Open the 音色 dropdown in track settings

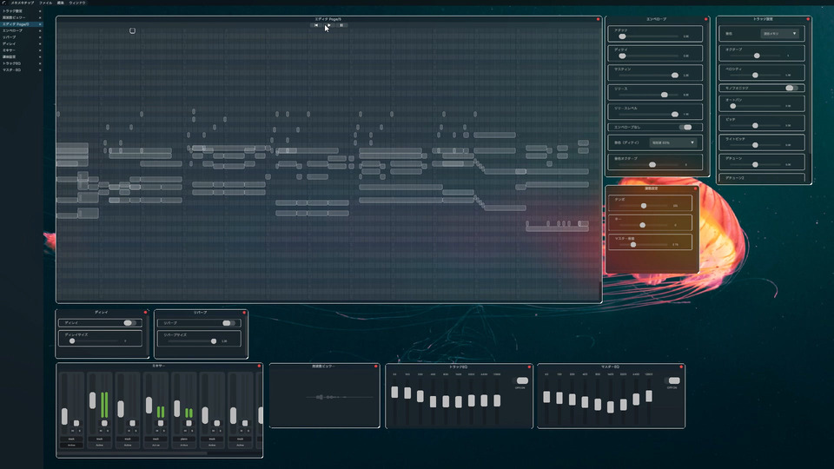[780, 34]
